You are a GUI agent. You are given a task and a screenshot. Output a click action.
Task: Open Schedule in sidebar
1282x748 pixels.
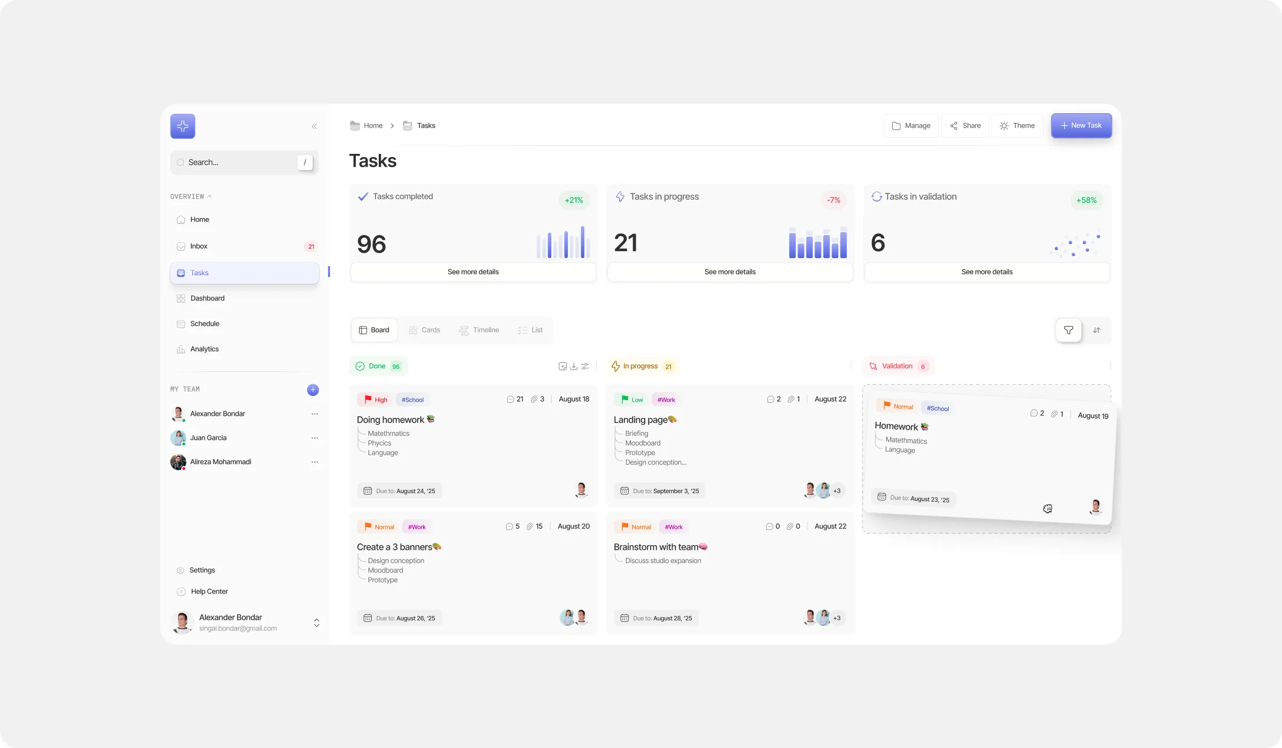pos(245,324)
